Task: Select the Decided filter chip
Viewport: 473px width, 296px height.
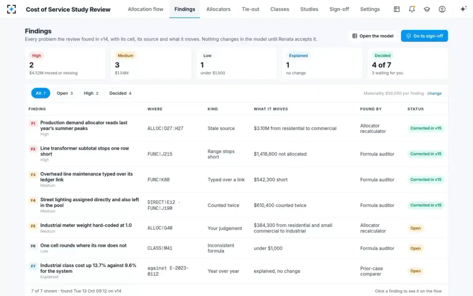Action: pos(120,93)
